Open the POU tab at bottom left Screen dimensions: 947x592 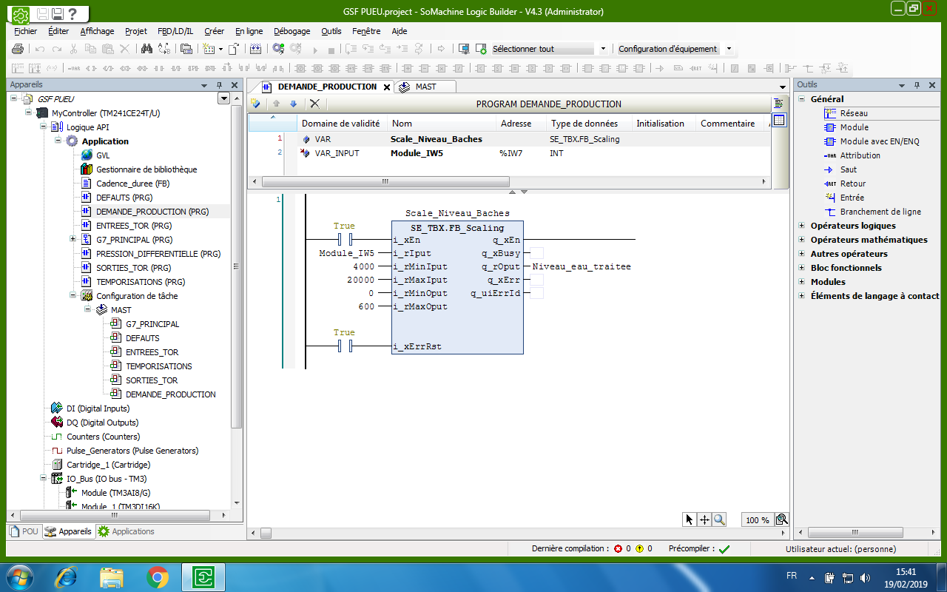pyautogui.click(x=23, y=531)
